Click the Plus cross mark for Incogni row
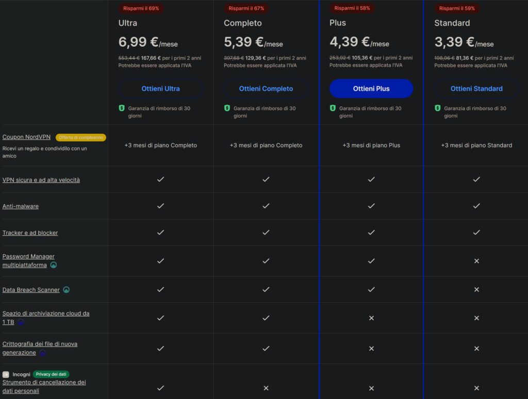528x399 pixels. coord(371,388)
